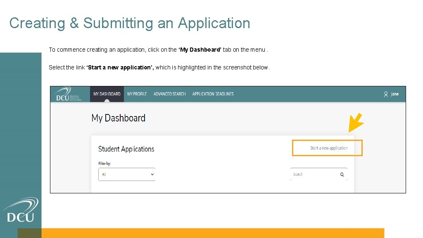
Task: Open the Jane account menu
Action: [x=394, y=94]
